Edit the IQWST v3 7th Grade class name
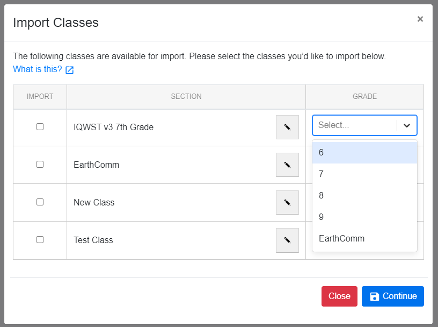The height and width of the screenshot is (327, 438). point(287,127)
